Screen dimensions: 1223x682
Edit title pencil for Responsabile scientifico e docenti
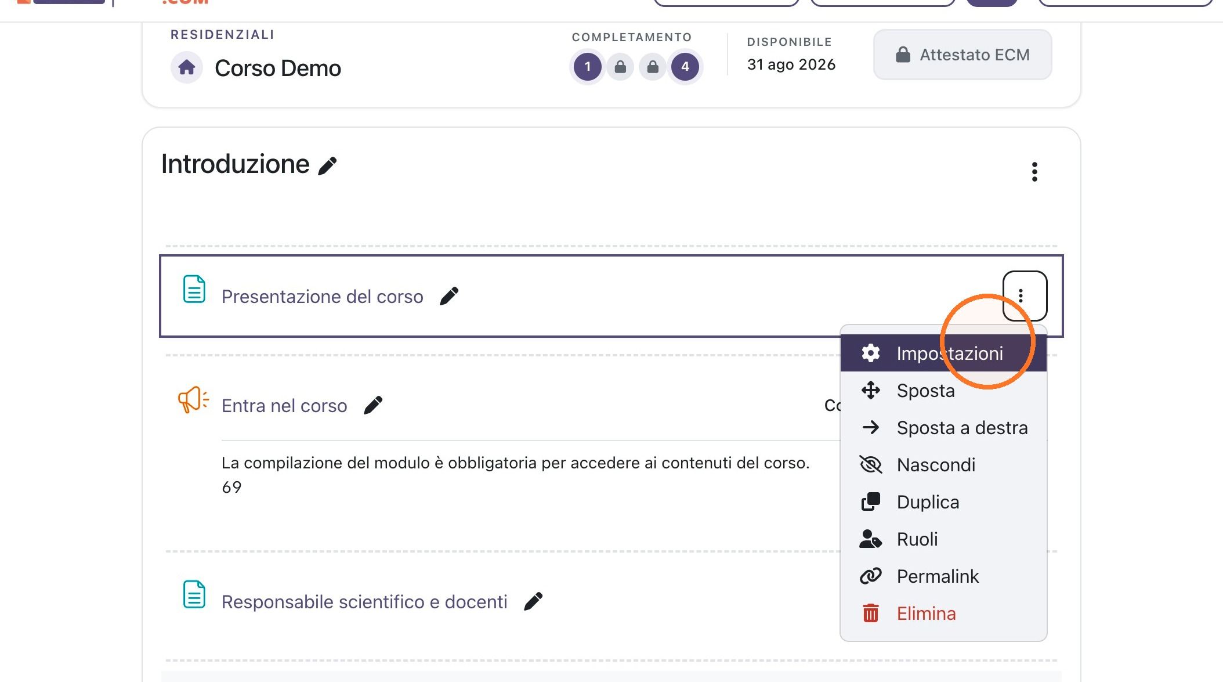(x=533, y=601)
